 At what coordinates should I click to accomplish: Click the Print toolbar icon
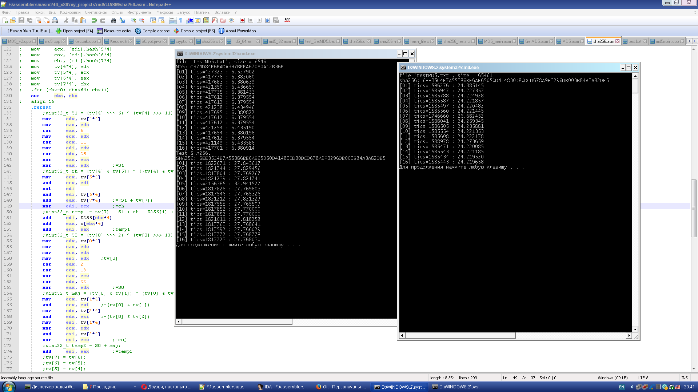click(55, 20)
